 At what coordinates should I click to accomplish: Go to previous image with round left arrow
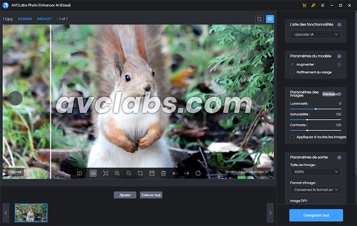click(15, 98)
